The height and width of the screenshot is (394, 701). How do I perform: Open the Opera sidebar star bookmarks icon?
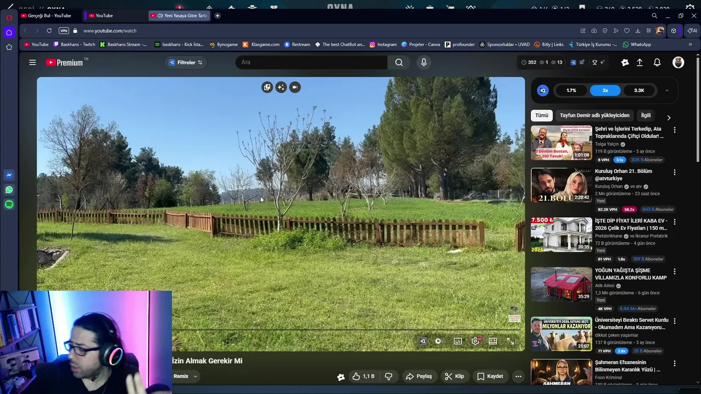pyautogui.click(x=9, y=47)
